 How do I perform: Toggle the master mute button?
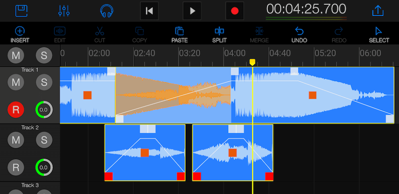[16, 56]
